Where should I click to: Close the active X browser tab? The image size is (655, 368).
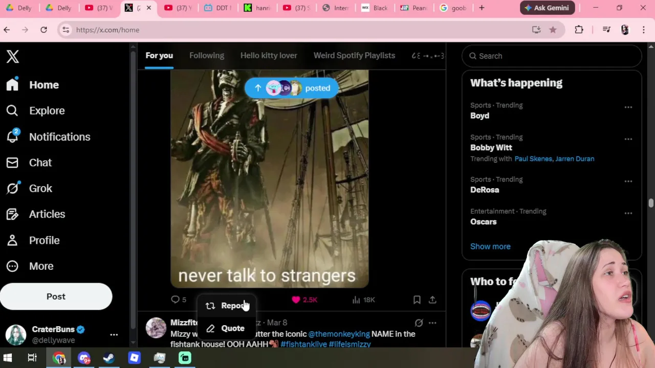[x=149, y=8]
